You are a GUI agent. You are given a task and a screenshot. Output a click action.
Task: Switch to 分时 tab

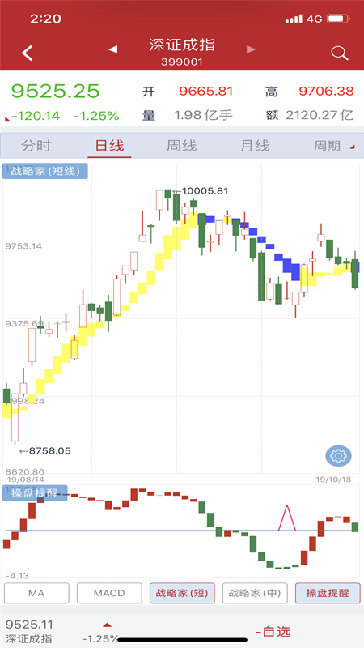tap(36, 146)
